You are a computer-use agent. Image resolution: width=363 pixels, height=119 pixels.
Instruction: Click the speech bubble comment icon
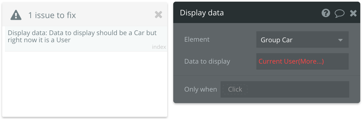(x=340, y=13)
